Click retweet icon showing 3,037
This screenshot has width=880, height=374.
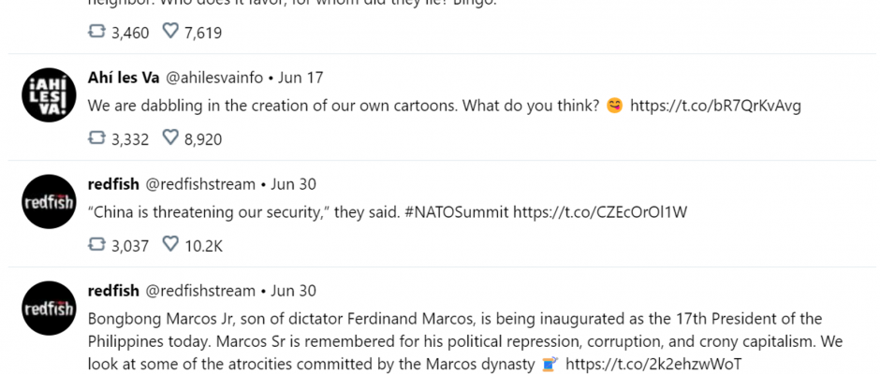point(96,244)
